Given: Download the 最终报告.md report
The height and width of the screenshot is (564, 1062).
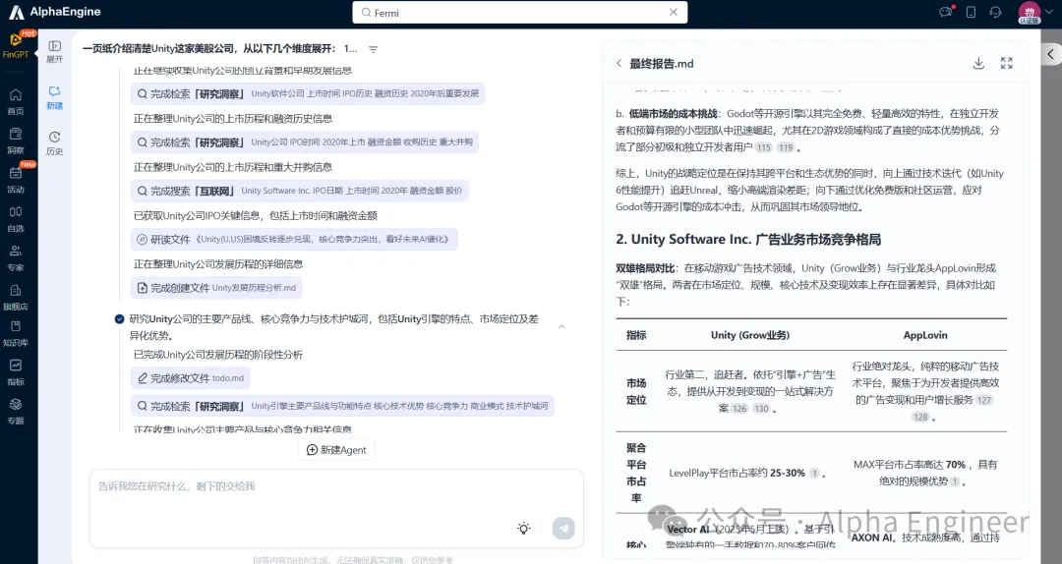Looking at the screenshot, I should [978, 63].
